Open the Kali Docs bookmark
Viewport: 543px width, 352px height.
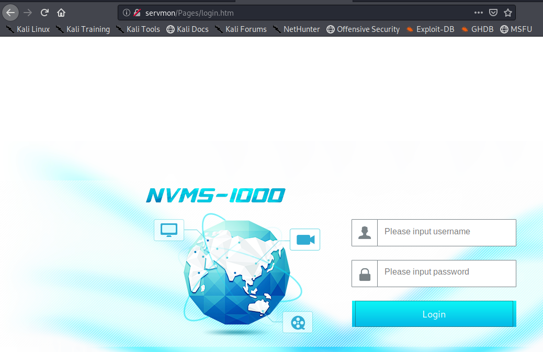pyautogui.click(x=187, y=29)
